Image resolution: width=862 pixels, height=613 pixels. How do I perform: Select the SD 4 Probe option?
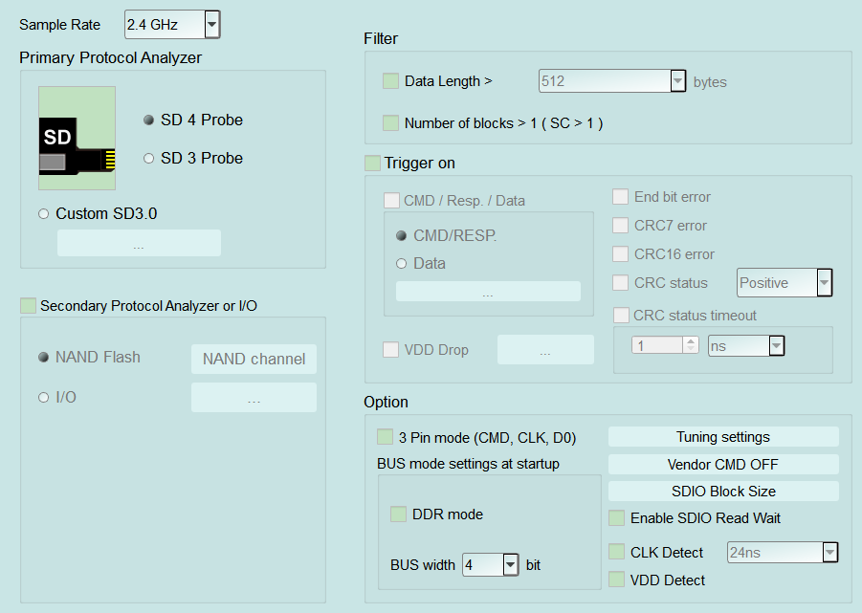[148, 120]
